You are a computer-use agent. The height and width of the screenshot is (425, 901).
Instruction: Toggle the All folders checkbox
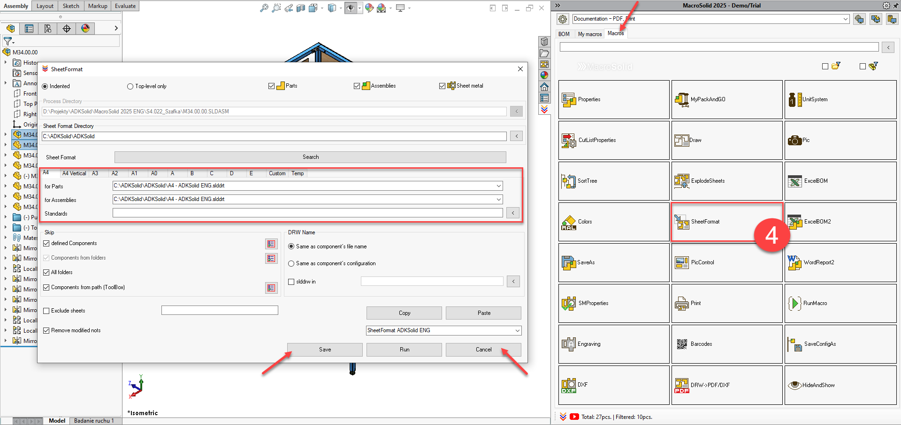point(46,272)
